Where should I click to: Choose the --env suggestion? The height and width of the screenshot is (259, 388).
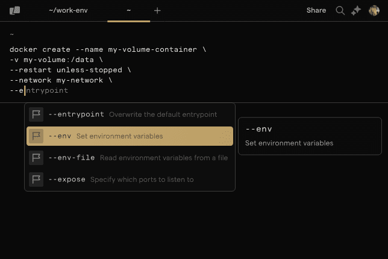[130, 136]
